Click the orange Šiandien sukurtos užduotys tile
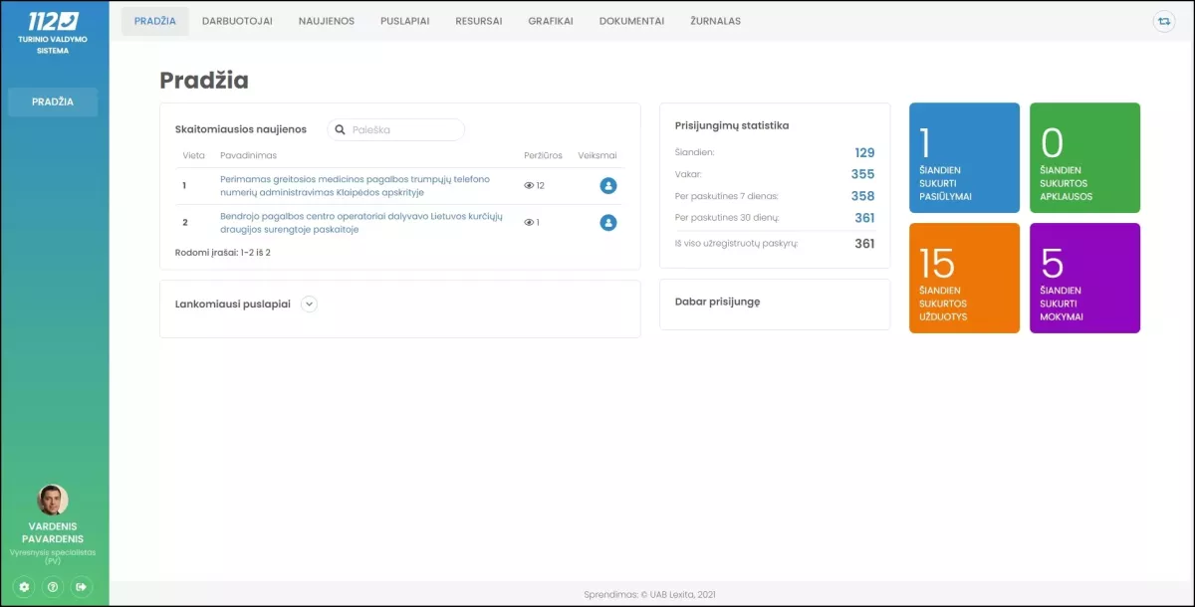Viewport: 1195px width, 607px height. (964, 278)
